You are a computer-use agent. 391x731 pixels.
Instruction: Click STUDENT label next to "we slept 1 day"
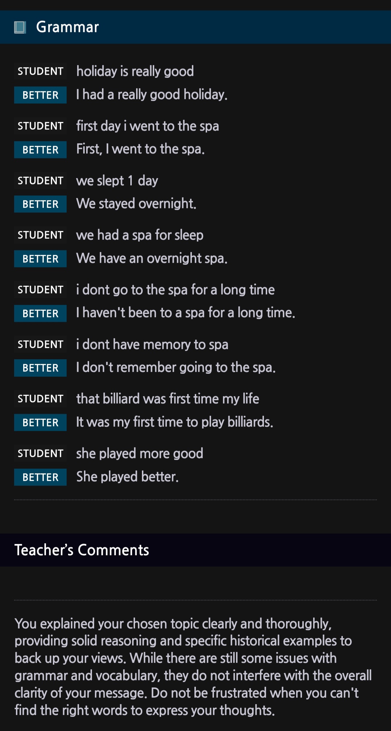click(x=40, y=180)
